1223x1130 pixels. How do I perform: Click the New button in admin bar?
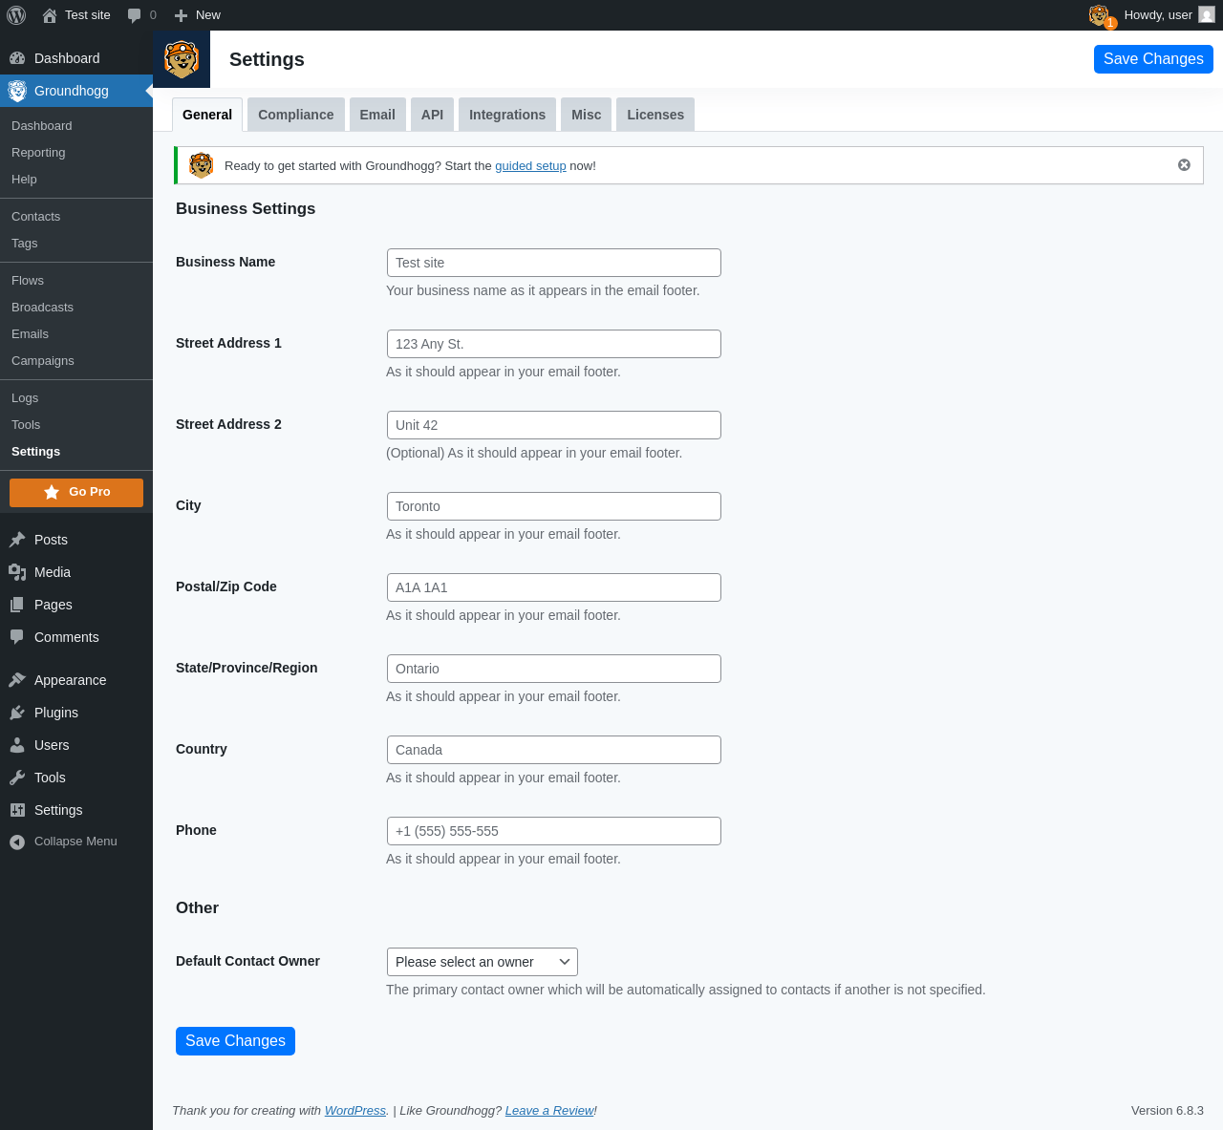[x=197, y=15]
